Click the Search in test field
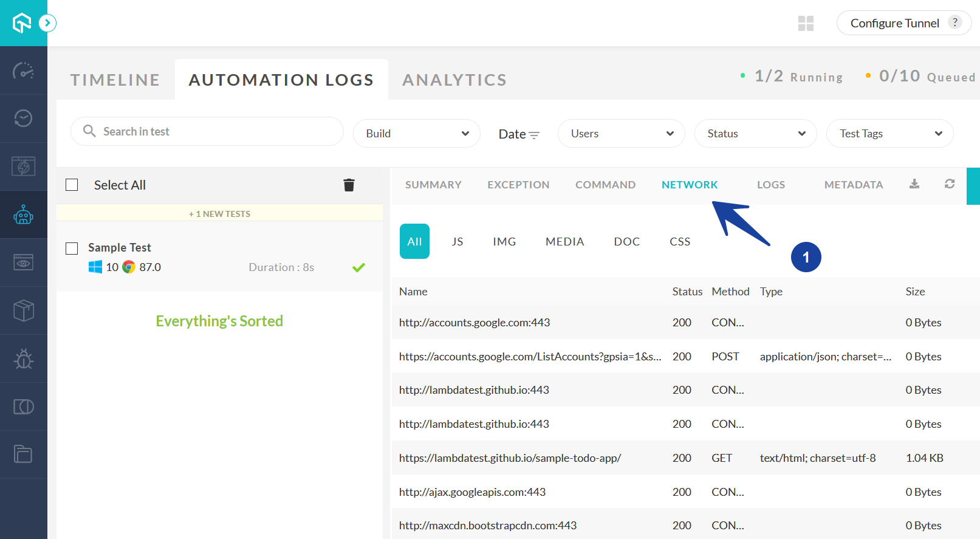This screenshot has width=980, height=539. [207, 131]
